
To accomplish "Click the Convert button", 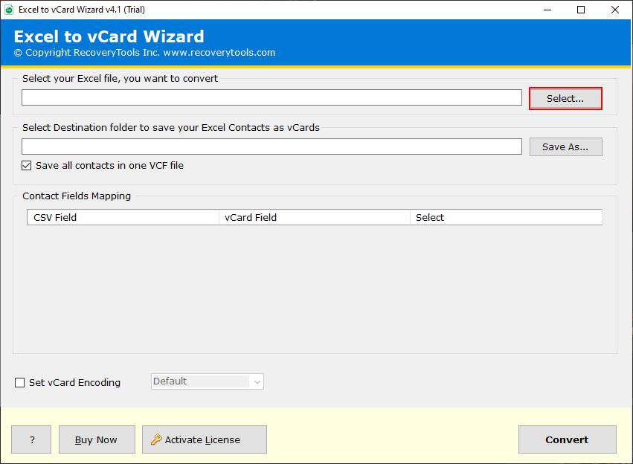I will click(x=568, y=439).
